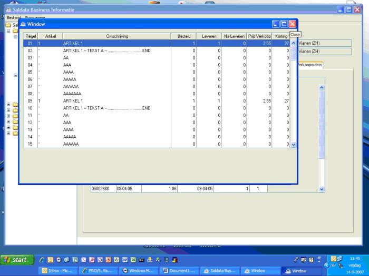Expand the last collapsed folder in the tree
This screenshot has height=276, width=369.
(x=8, y=133)
